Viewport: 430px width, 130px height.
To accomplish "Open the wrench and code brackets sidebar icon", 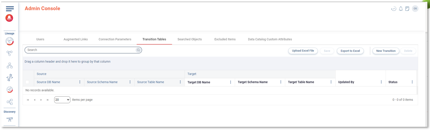I will pos(10,77).
